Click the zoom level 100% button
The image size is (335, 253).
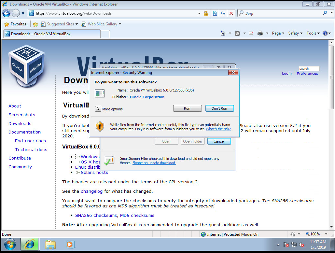(x=313, y=234)
